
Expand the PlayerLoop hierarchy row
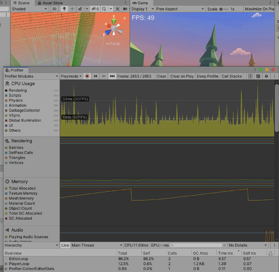[x=6, y=264]
